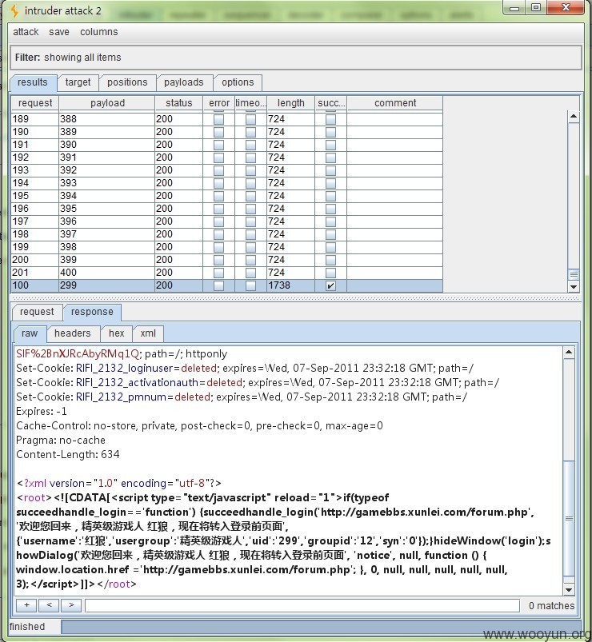Image resolution: width=592 pixels, height=642 pixels.
Task: Switch to the target tab
Action: point(78,82)
